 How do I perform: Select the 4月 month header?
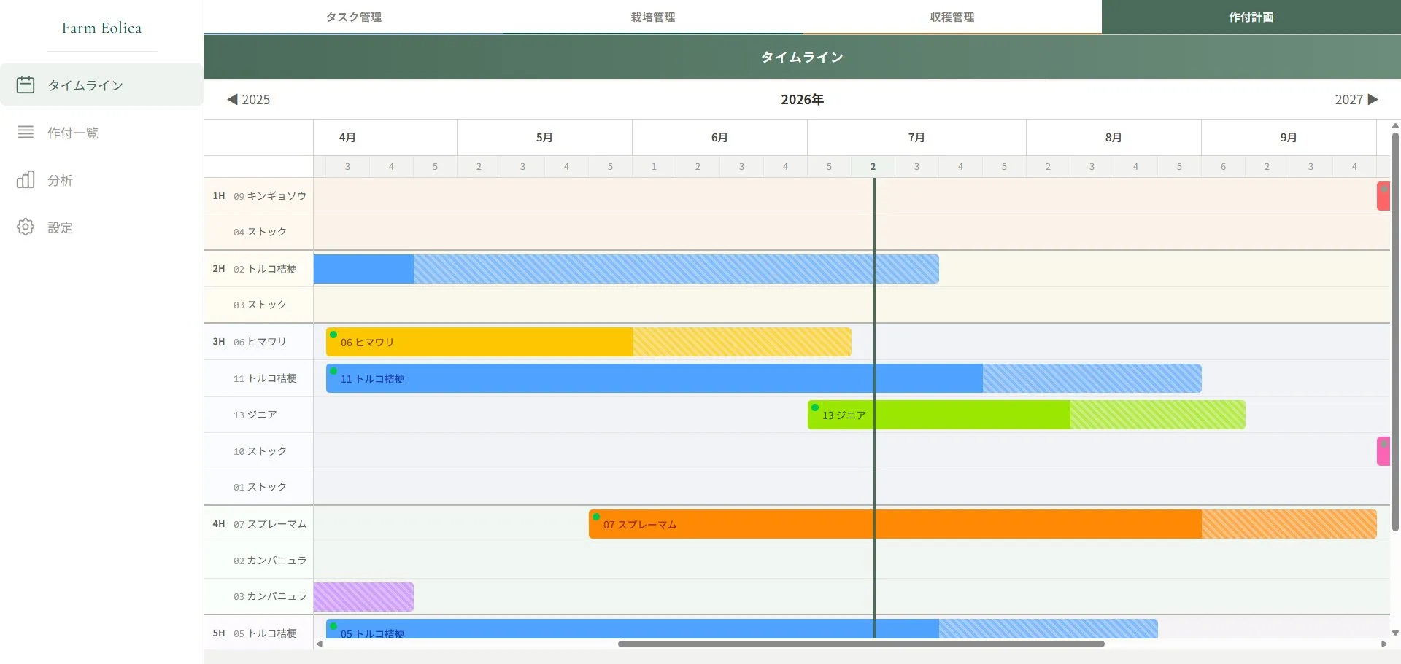click(347, 137)
